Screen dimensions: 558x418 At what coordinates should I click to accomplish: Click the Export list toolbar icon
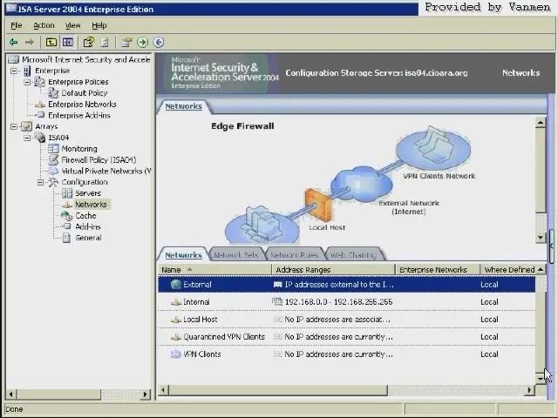pos(105,43)
